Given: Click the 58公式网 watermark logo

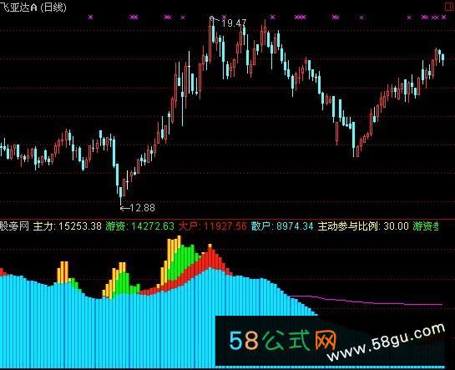Looking at the screenshot, I should [283, 341].
